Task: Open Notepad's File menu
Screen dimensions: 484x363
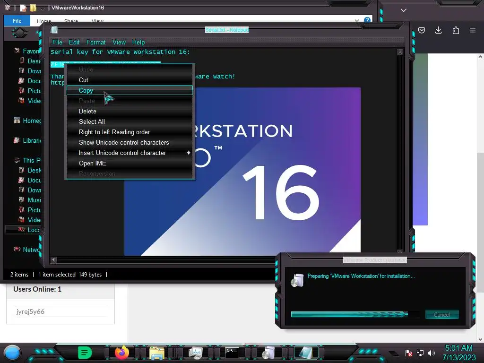Action: click(57, 42)
